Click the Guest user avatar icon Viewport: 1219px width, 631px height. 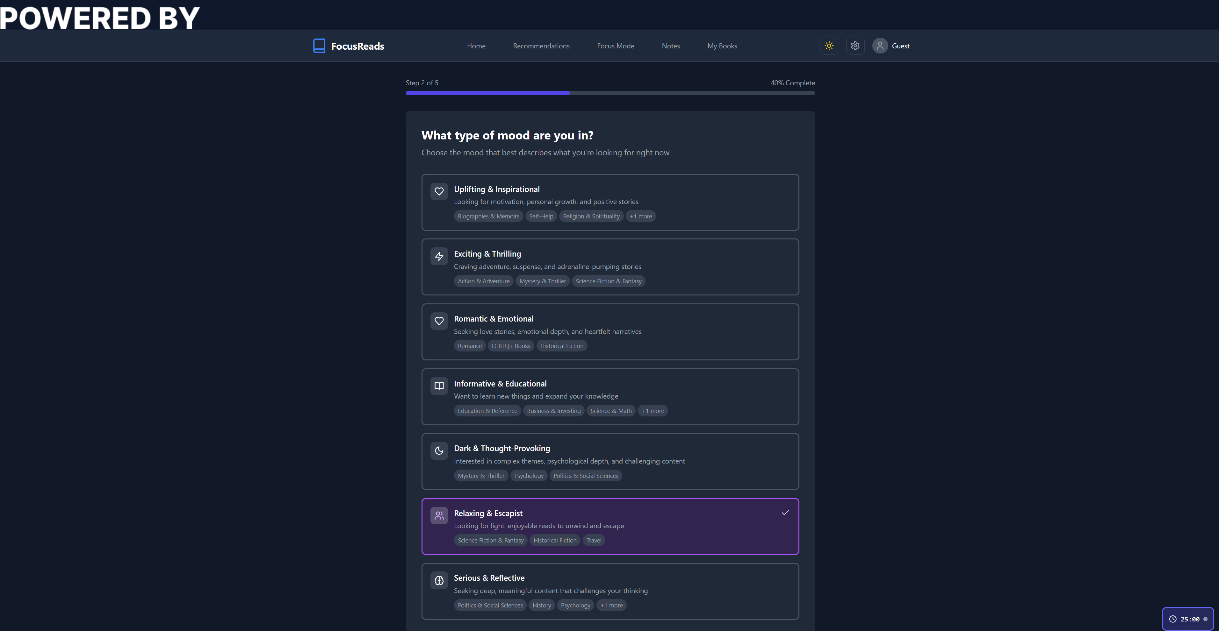pyautogui.click(x=880, y=46)
